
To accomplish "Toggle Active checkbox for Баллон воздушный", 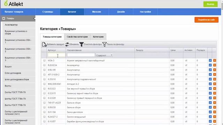I will point(186,117).
